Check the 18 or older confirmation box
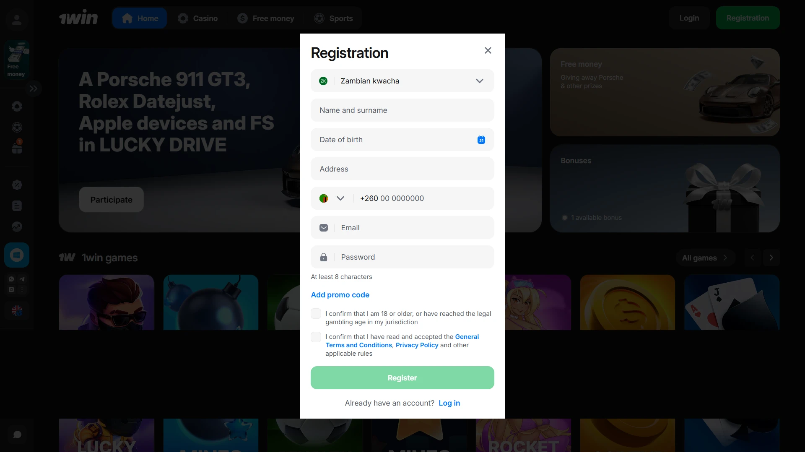This screenshot has height=453, width=805. [x=316, y=314]
